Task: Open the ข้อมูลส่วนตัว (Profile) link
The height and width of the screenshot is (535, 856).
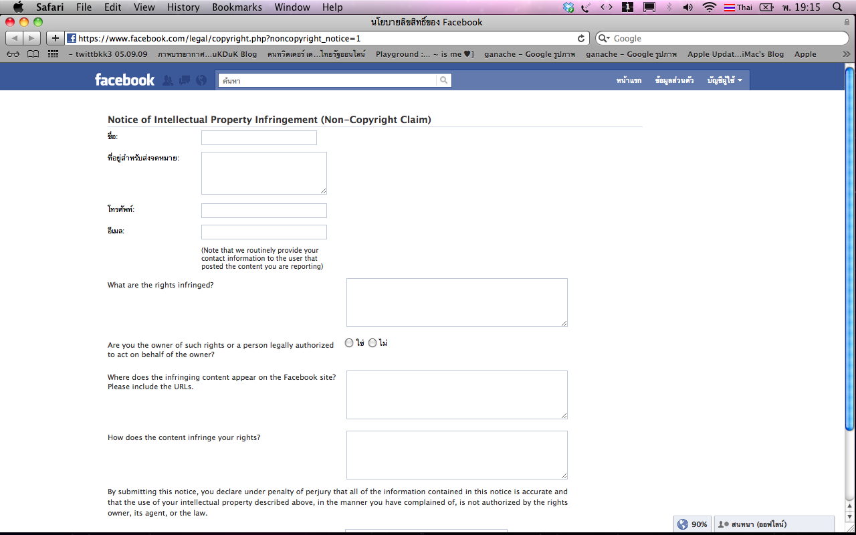Action: point(674,80)
